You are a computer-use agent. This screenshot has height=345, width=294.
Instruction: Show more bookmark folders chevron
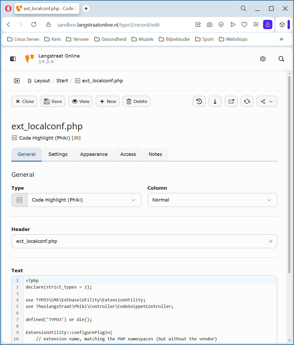(x=281, y=39)
